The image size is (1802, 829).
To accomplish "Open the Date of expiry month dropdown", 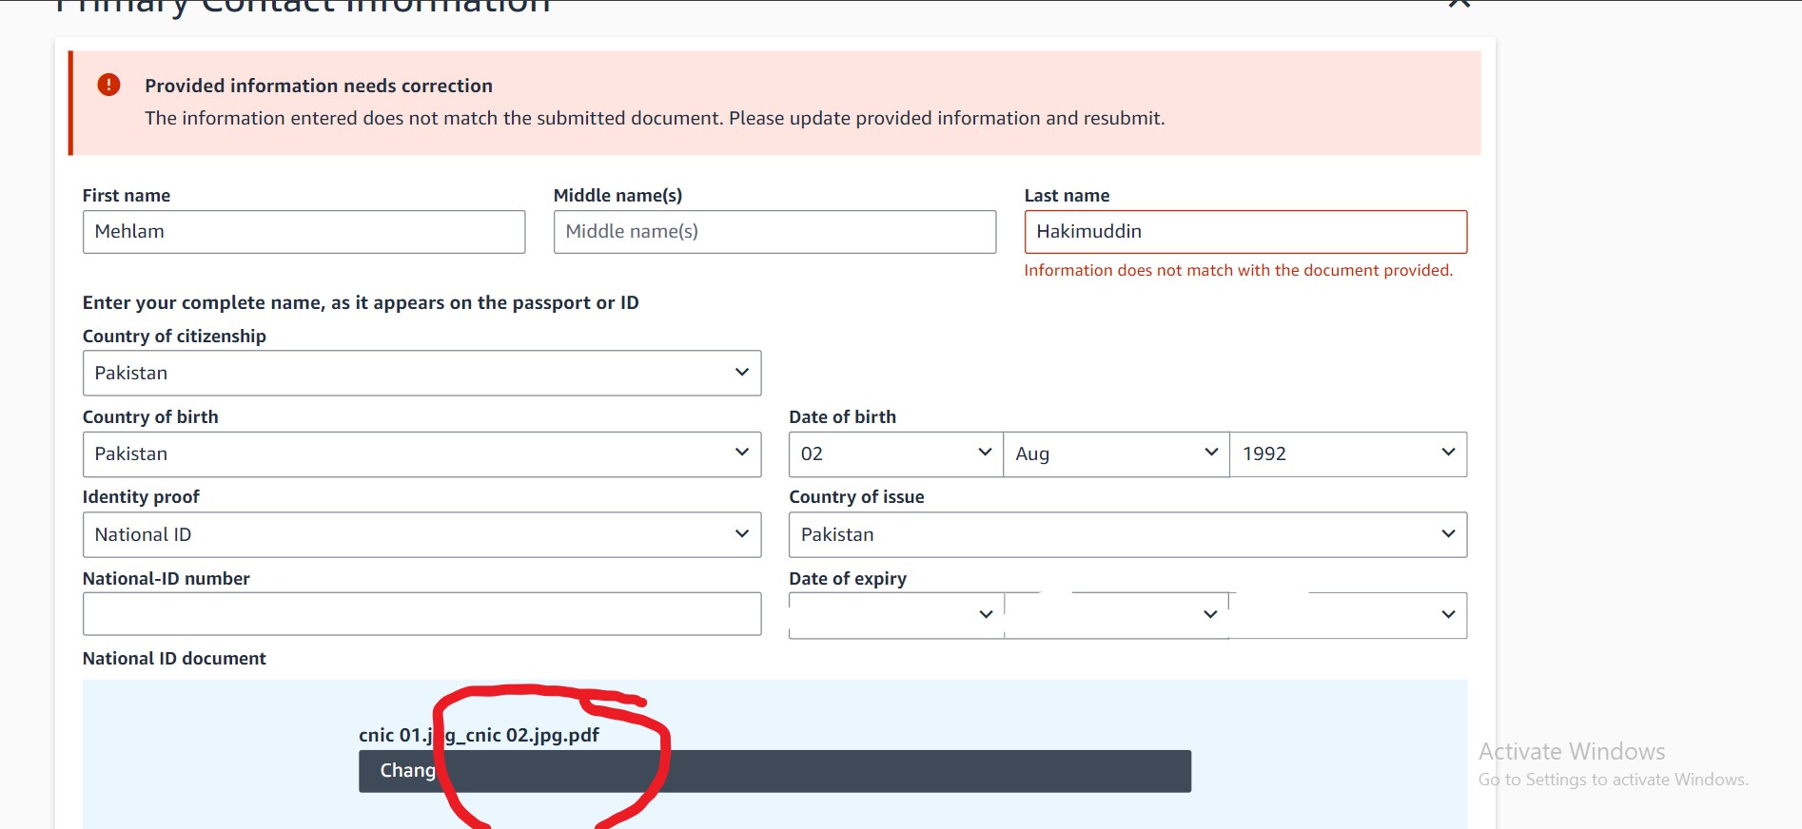I will [x=1116, y=615].
